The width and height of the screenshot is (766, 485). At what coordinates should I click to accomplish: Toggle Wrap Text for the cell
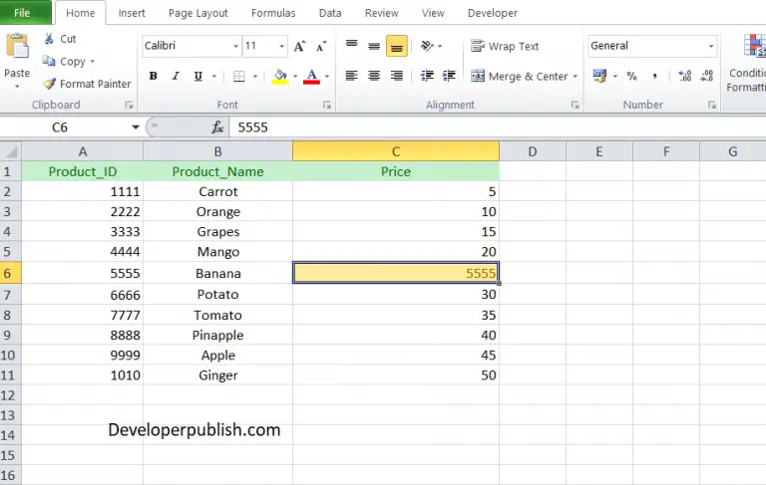click(x=505, y=46)
